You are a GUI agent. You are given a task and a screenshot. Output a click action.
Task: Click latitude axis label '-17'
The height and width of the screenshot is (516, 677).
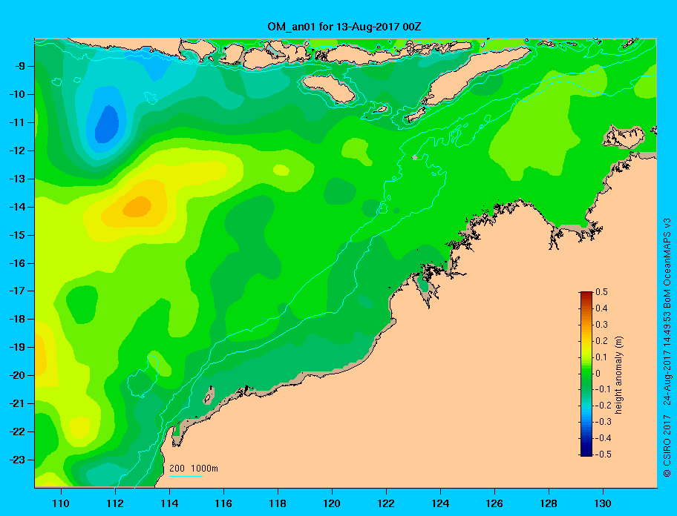tap(16, 291)
